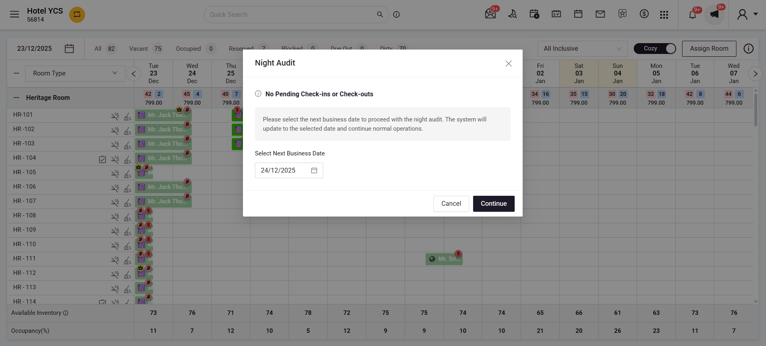The width and height of the screenshot is (766, 346).
Task: Click the yellow switch-property icon beside Hotel YCS
Action: click(x=77, y=15)
